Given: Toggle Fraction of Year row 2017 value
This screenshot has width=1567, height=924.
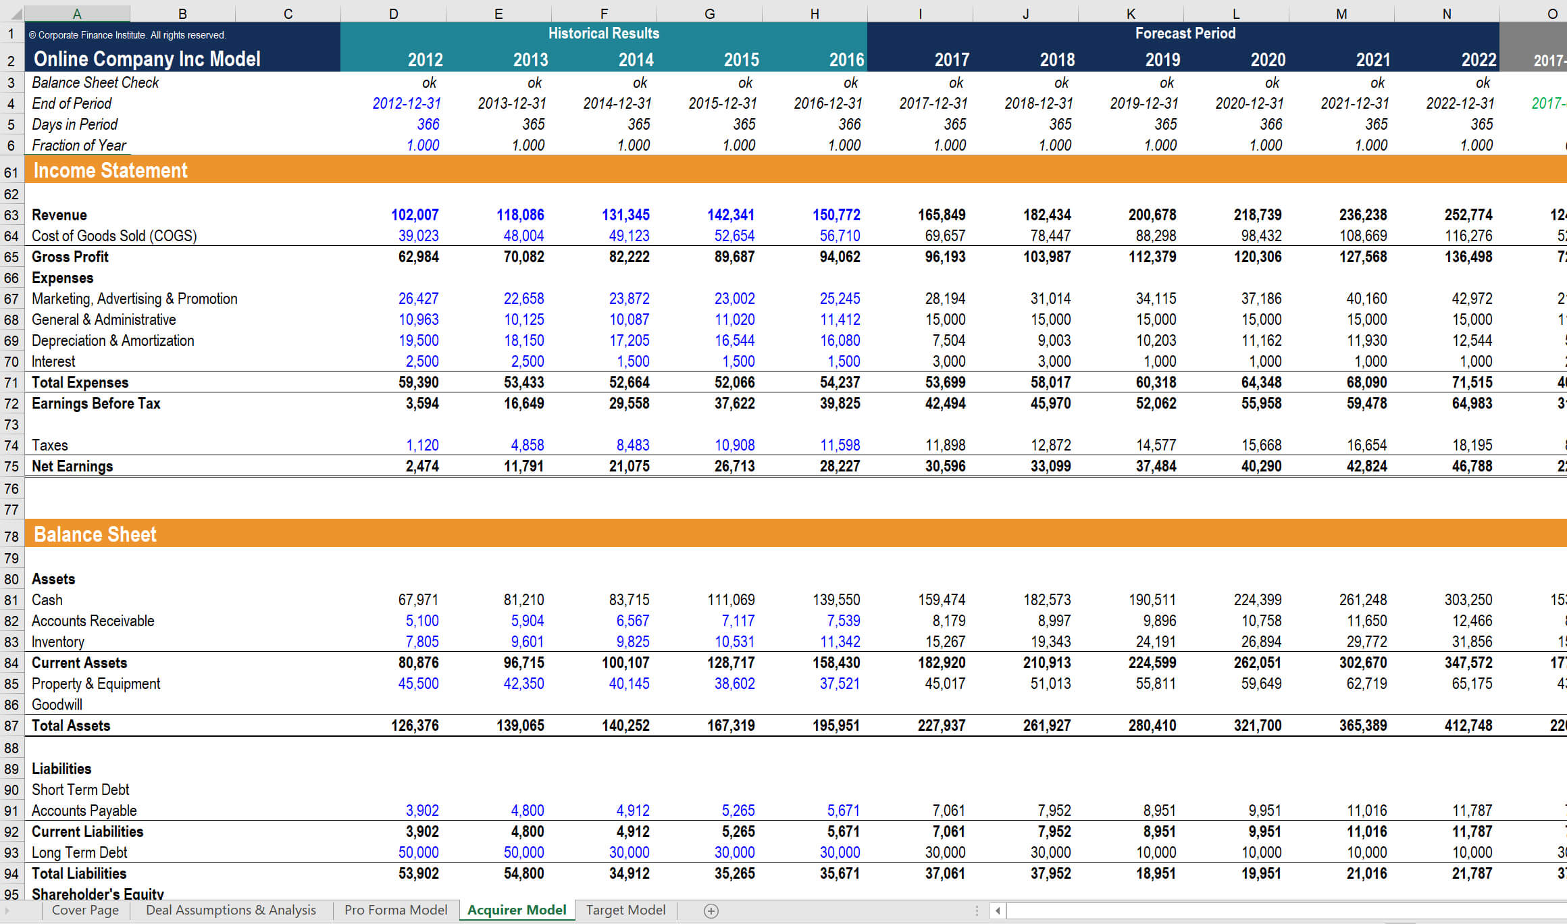Looking at the screenshot, I should point(945,147).
